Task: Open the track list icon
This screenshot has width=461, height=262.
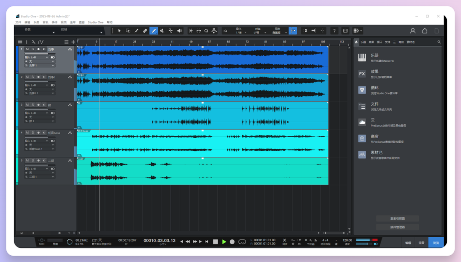Action: tap(20, 42)
